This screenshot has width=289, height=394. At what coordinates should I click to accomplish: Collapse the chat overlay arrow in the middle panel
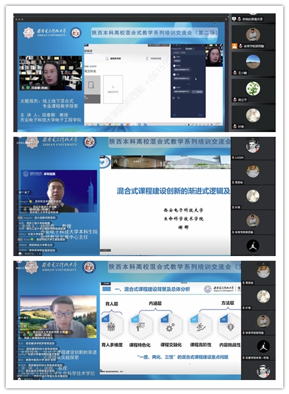(40, 254)
